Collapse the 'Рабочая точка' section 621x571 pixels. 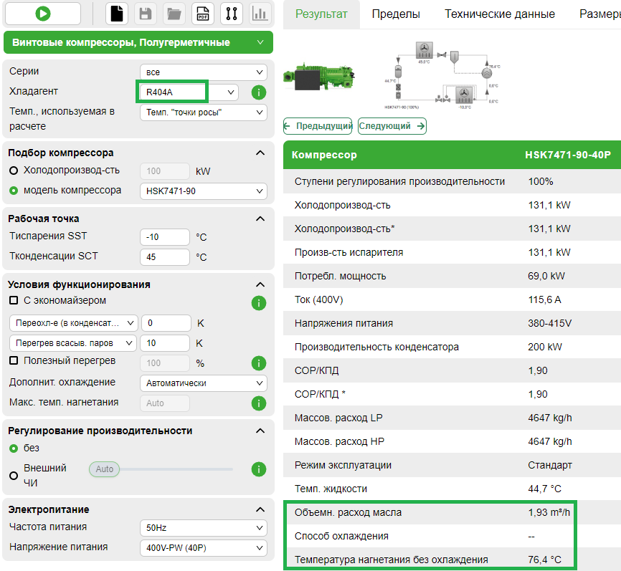click(260, 219)
